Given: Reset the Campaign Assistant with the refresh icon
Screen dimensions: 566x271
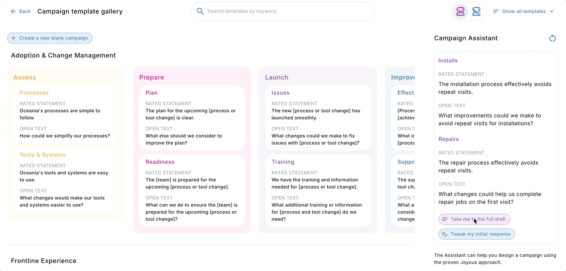Looking at the screenshot, I should (x=553, y=38).
